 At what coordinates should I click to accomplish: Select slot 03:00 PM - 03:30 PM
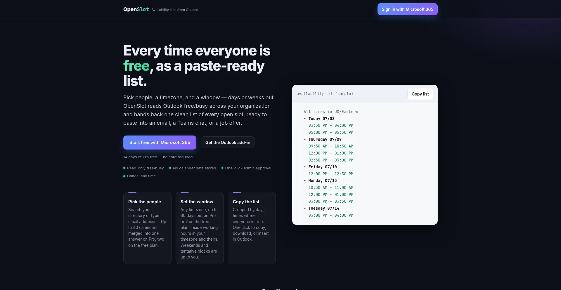(331, 202)
